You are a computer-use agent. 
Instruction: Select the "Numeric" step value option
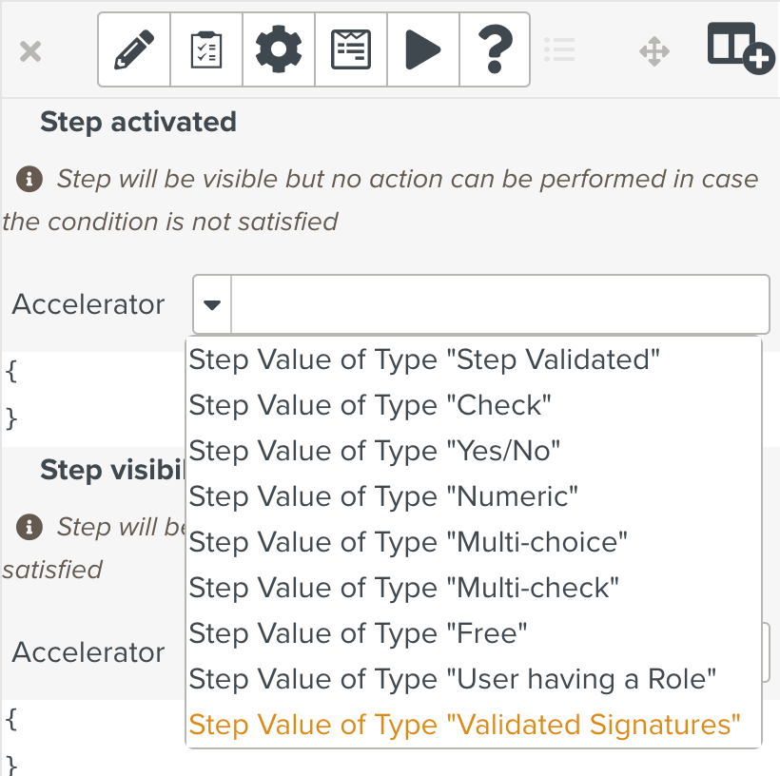(x=383, y=496)
